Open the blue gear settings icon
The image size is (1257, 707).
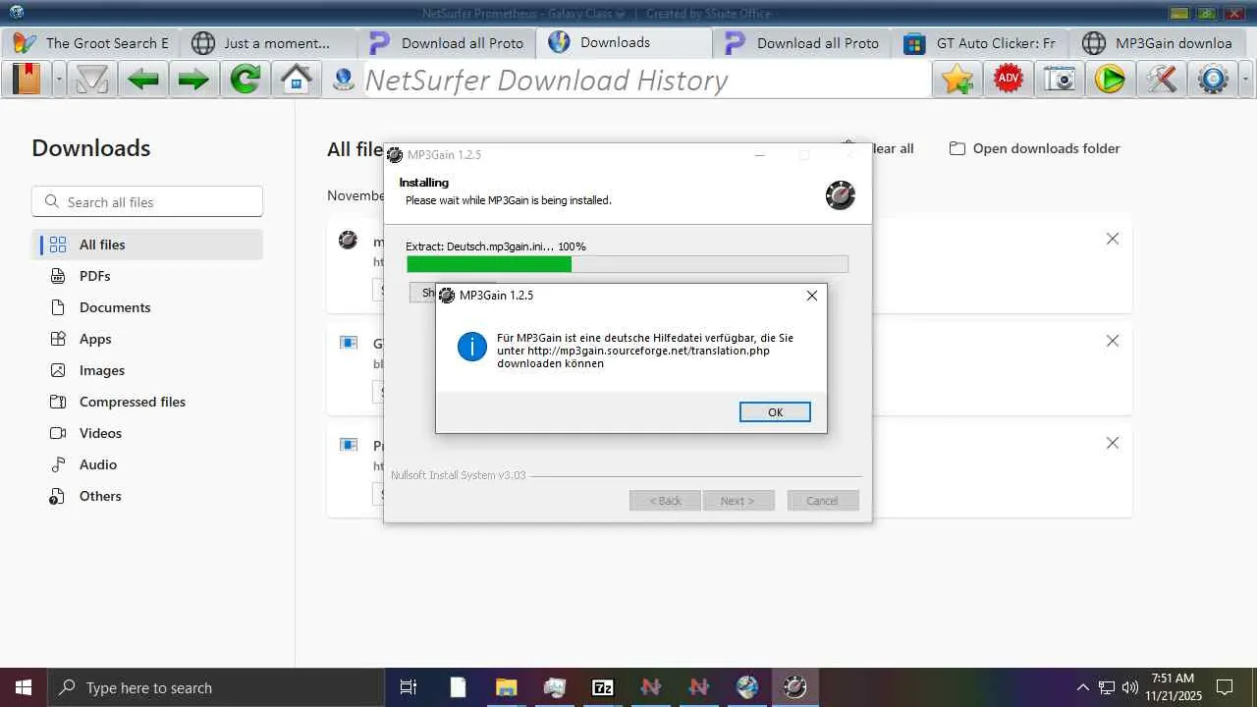tap(1214, 80)
